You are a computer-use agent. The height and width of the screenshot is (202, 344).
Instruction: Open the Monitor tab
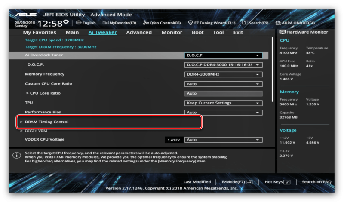click(172, 32)
